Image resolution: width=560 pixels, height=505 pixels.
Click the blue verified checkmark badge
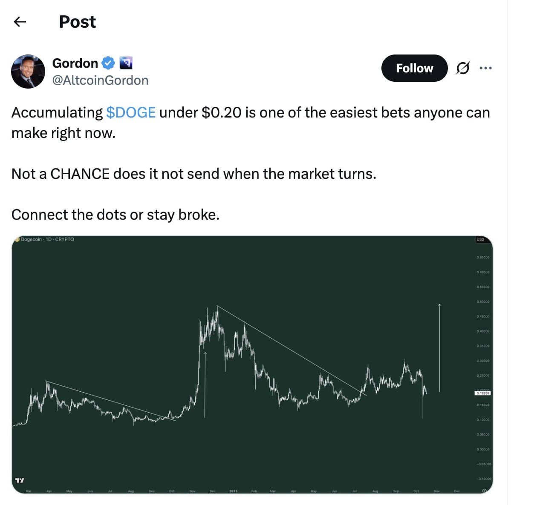click(108, 63)
